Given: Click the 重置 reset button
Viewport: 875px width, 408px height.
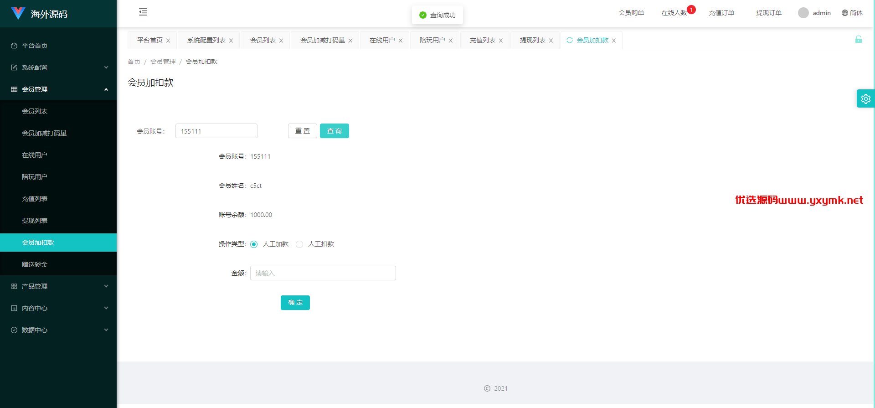Looking at the screenshot, I should tap(303, 131).
